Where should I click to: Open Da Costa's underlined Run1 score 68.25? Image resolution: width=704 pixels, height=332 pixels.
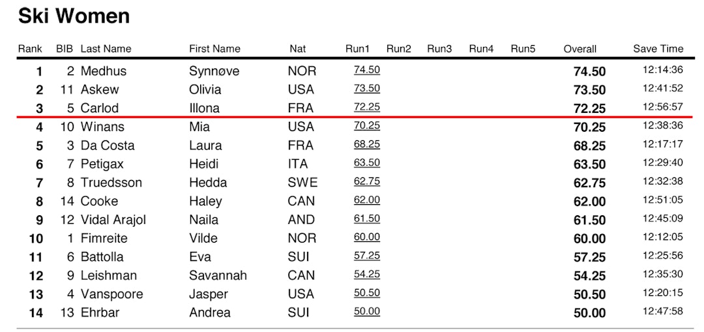click(x=366, y=144)
